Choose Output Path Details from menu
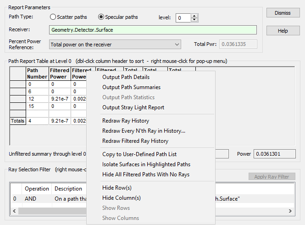 [126, 77]
